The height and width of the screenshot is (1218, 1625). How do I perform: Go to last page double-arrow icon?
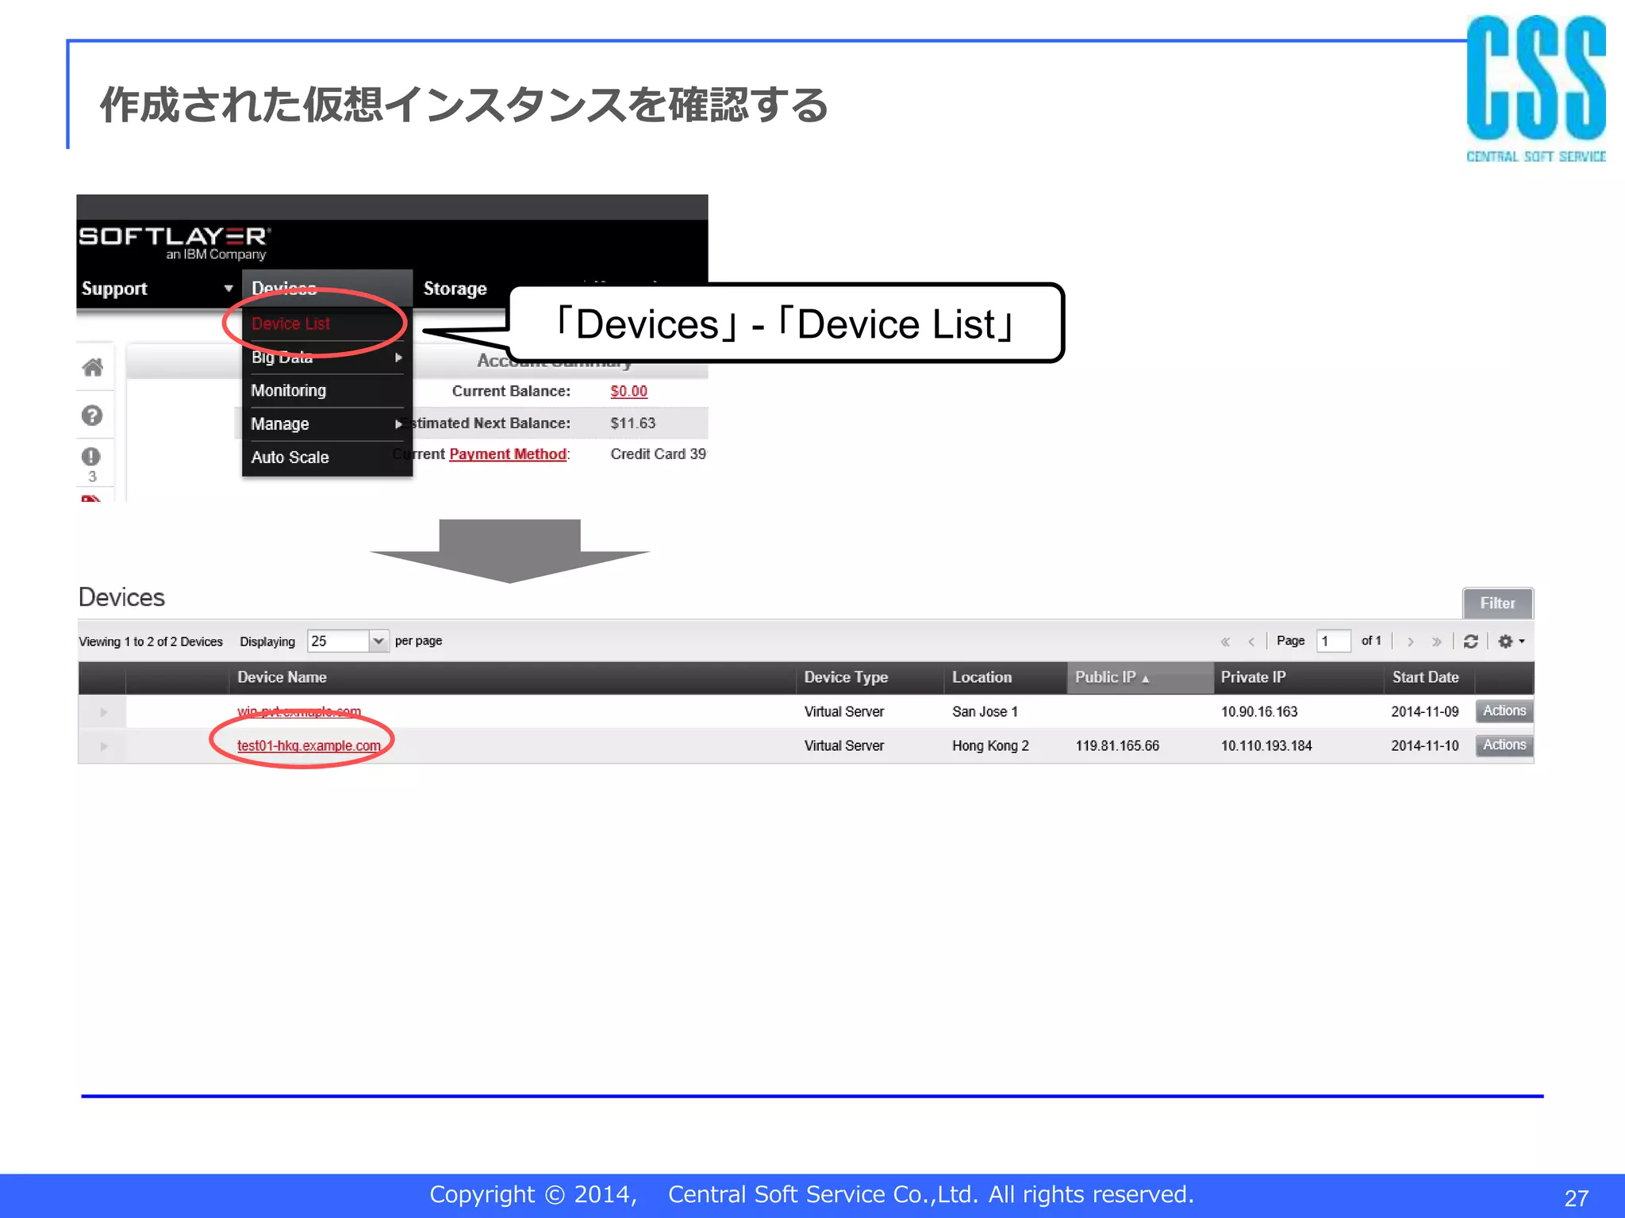pyautogui.click(x=1436, y=642)
